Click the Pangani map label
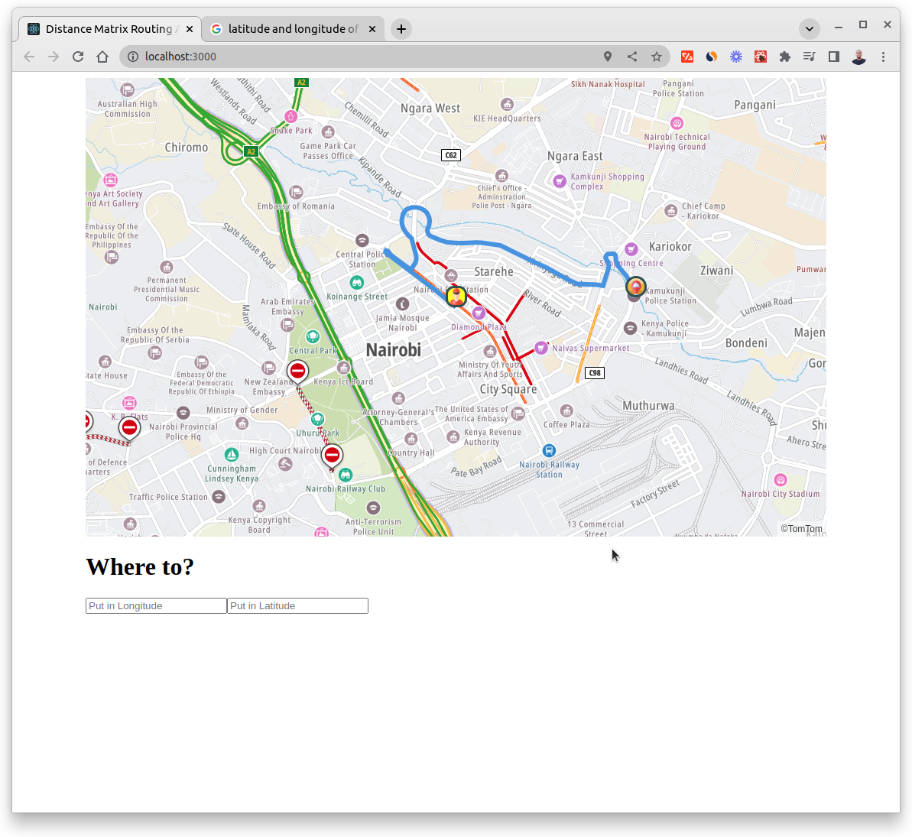The width and height of the screenshot is (912, 837). pyautogui.click(x=755, y=105)
